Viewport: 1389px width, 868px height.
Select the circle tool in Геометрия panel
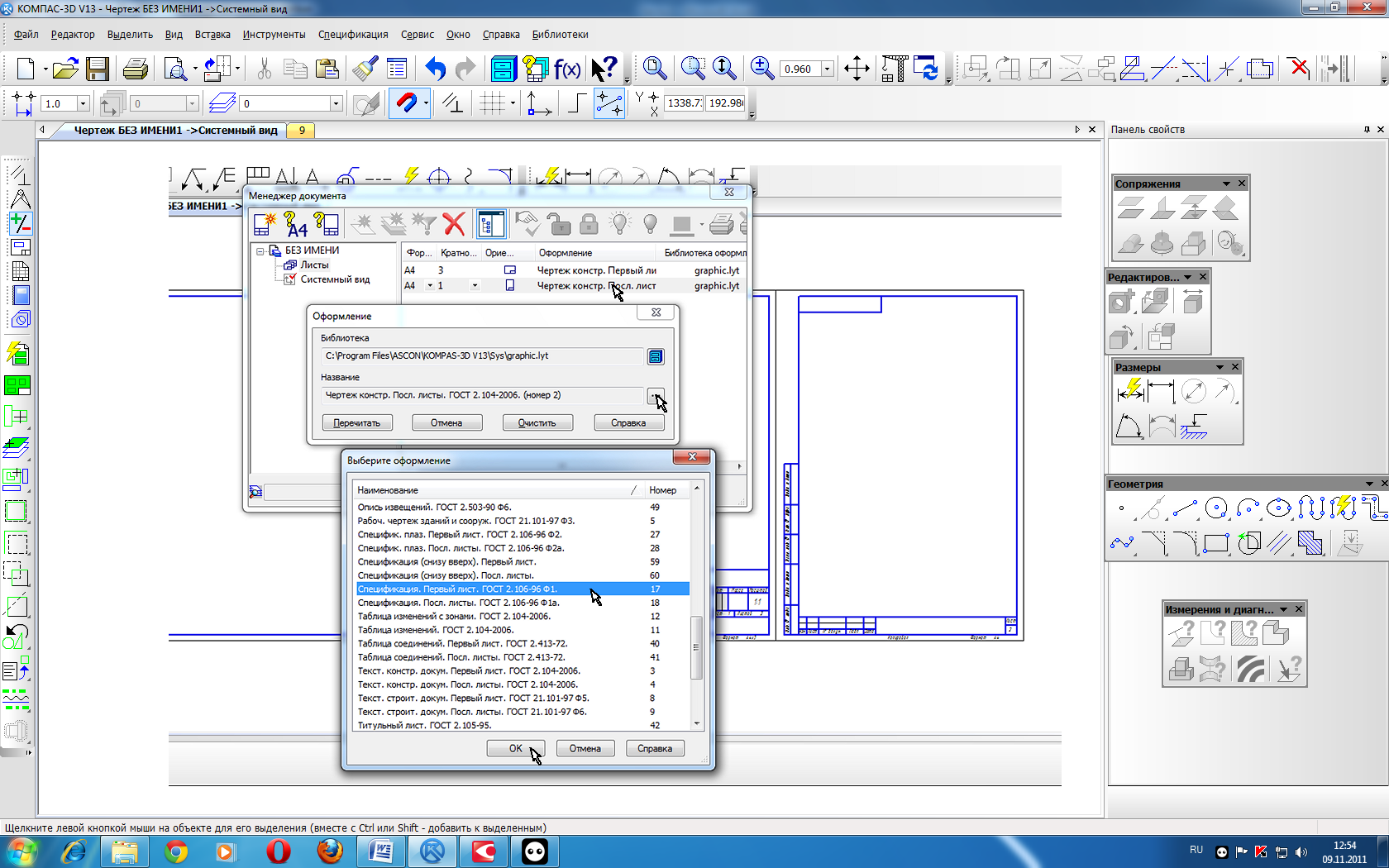pos(1215,508)
